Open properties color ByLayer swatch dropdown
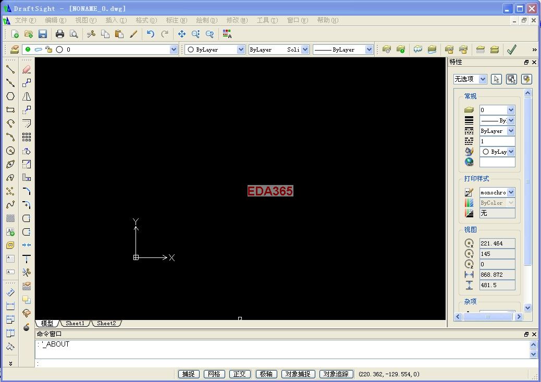The height and width of the screenshot is (382, 541). pyautogui.click(x=511, y=152)
